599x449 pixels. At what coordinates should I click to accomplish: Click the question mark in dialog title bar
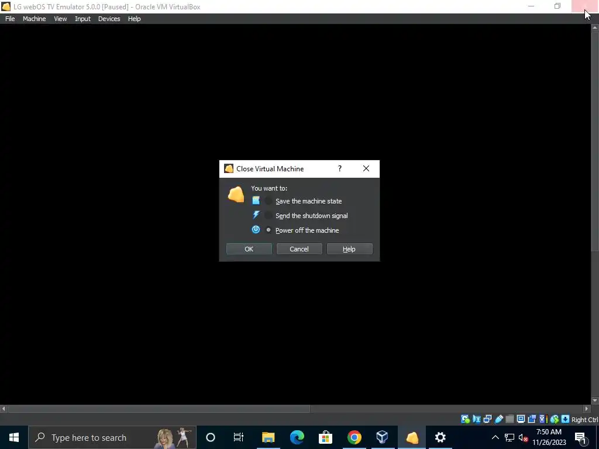click(x=340, y=169)
